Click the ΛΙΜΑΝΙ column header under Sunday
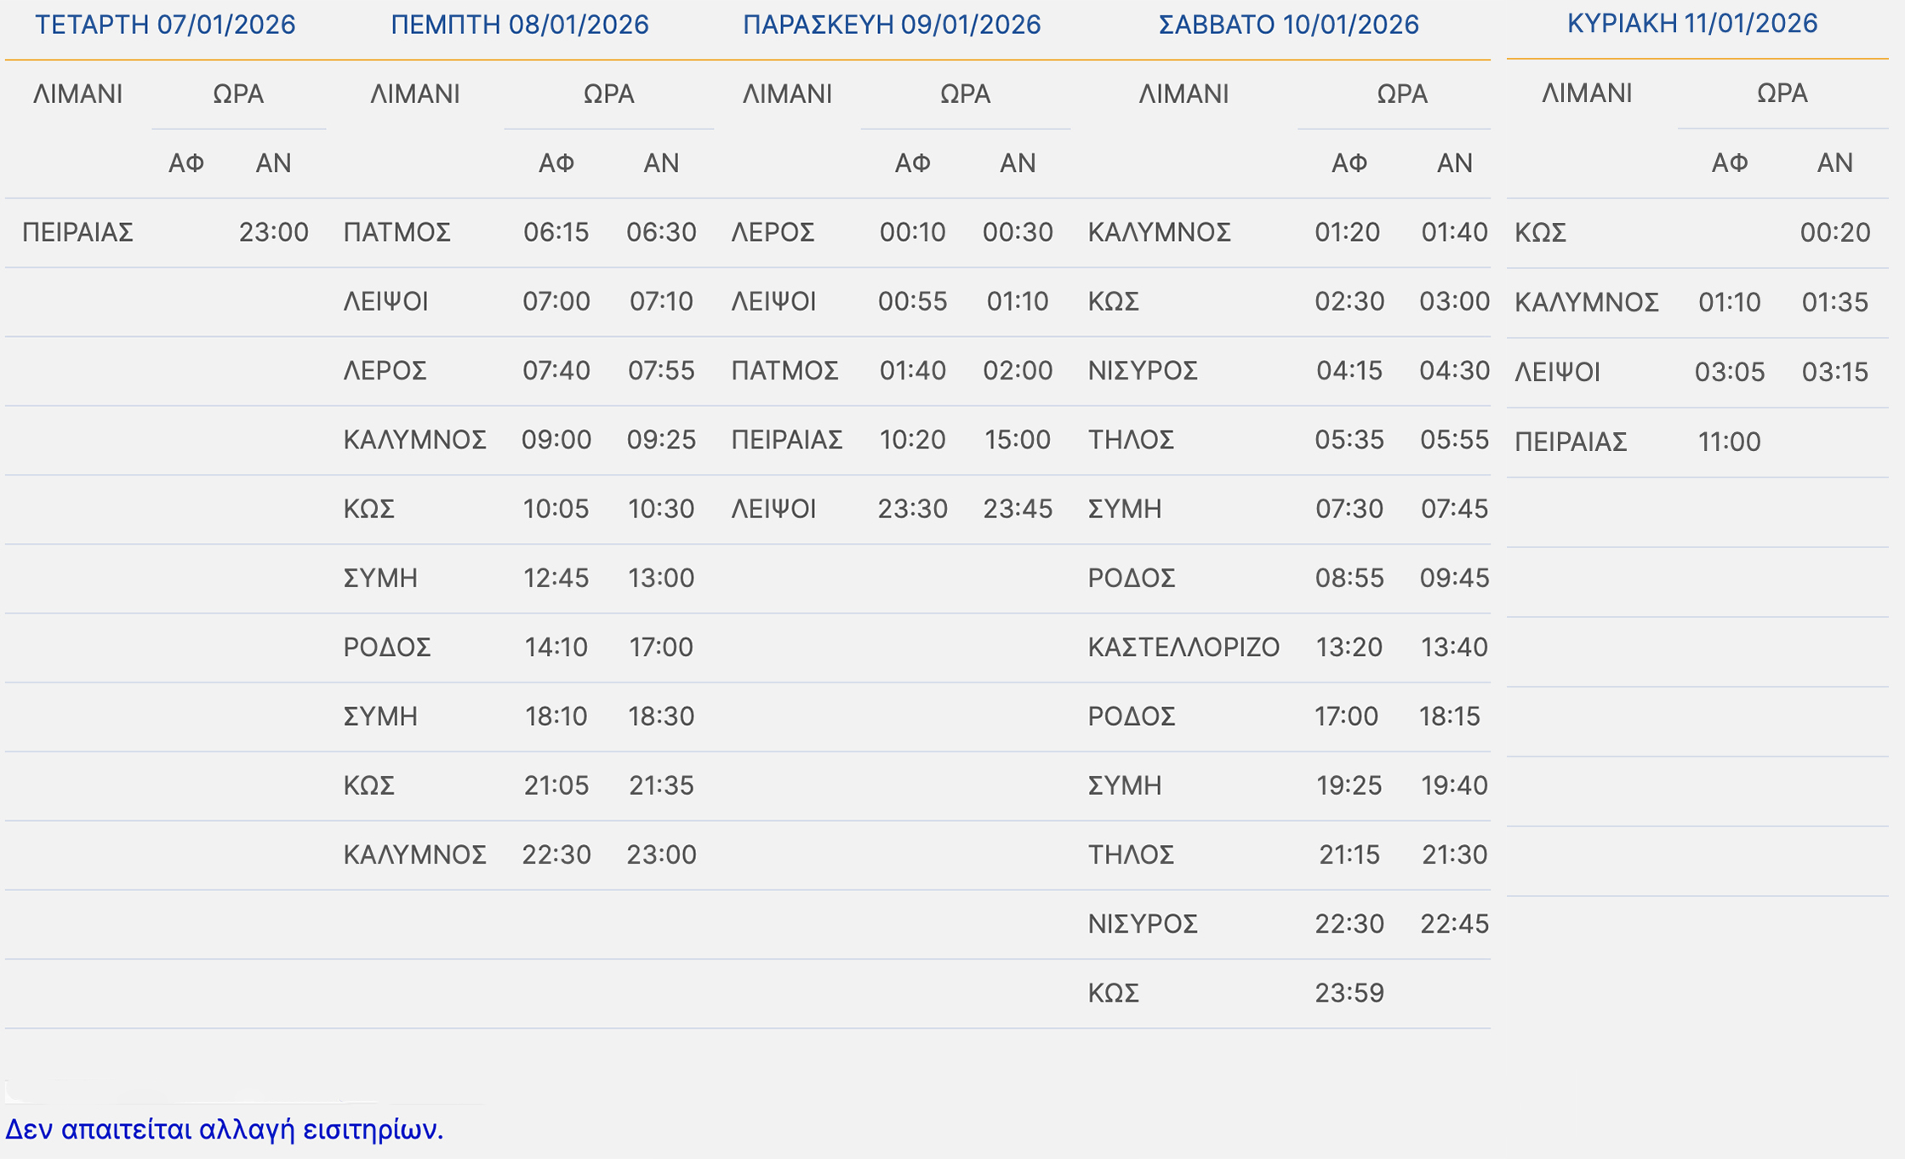 point(1586,93)
